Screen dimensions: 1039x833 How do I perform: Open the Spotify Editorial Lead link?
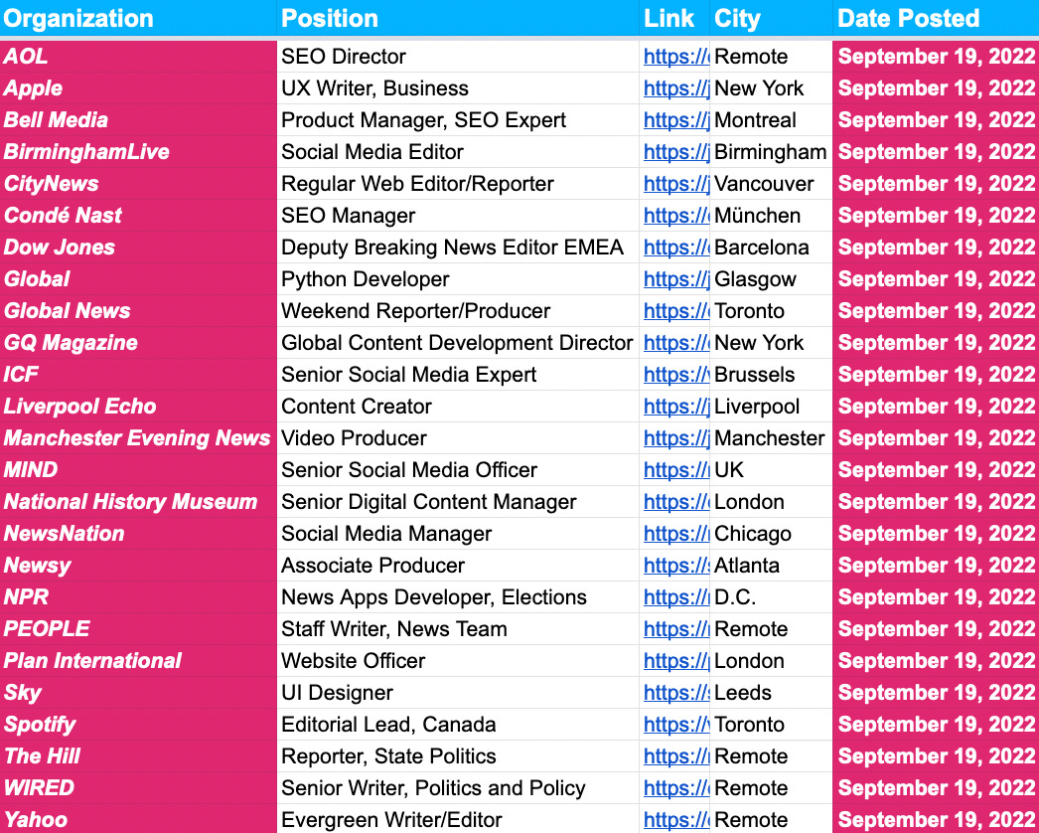tap(675, 725)
